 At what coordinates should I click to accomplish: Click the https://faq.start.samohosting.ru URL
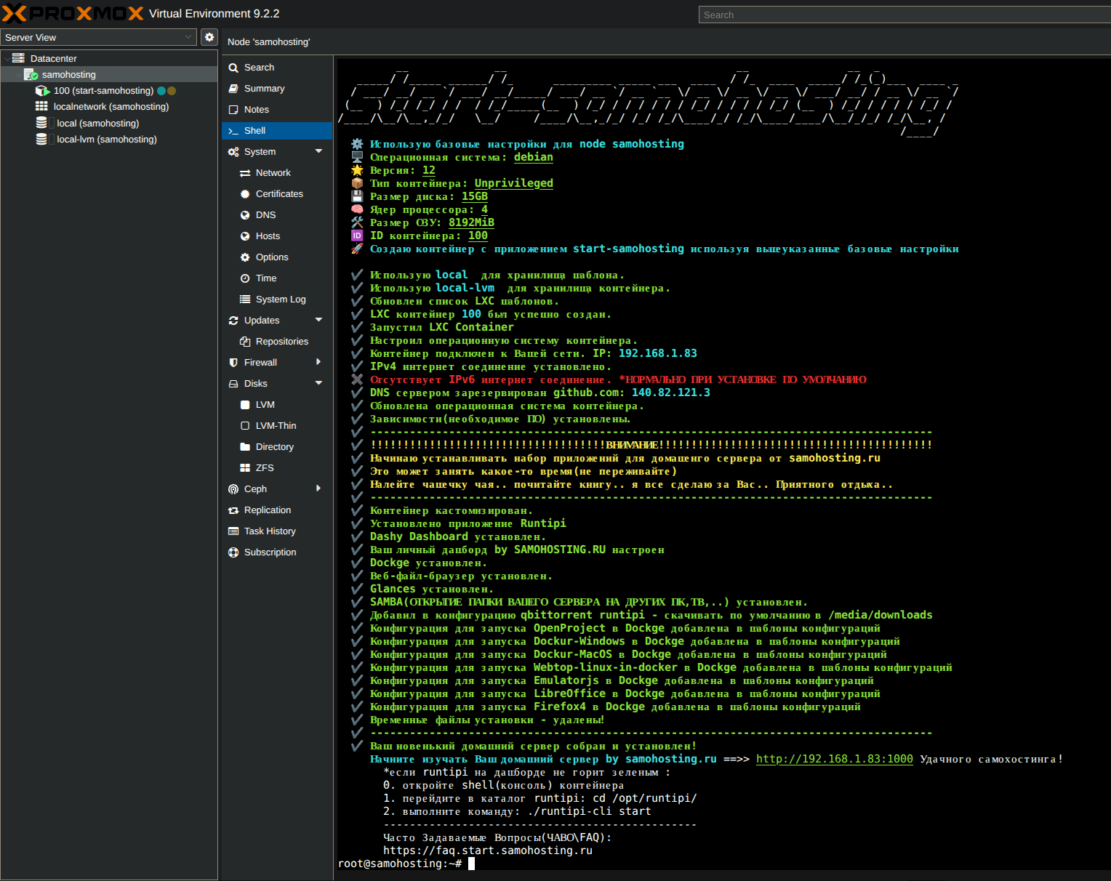pos(488,850)
